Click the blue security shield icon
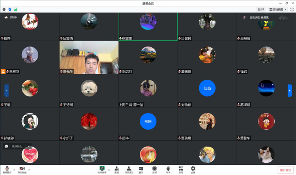296x175 pixels. pyautogui.click(x=10, y=9)
